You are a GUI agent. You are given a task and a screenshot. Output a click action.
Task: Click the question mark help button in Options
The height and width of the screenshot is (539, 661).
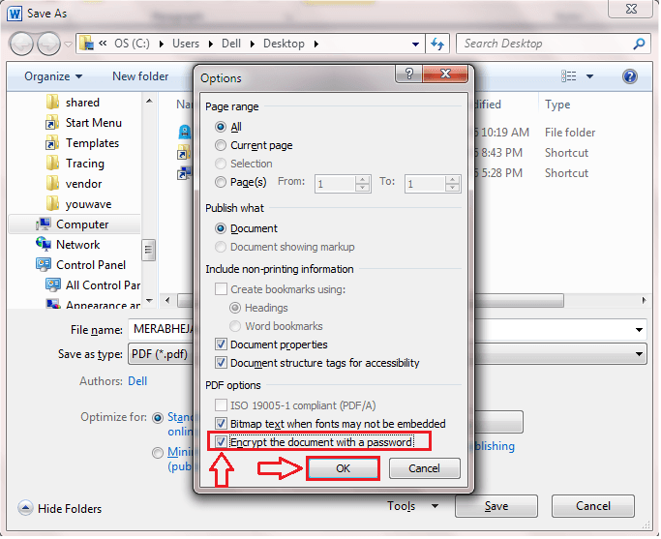coord(409,75)
